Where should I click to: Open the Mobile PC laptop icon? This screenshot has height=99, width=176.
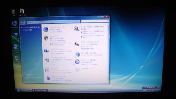(x=48, y=78)
